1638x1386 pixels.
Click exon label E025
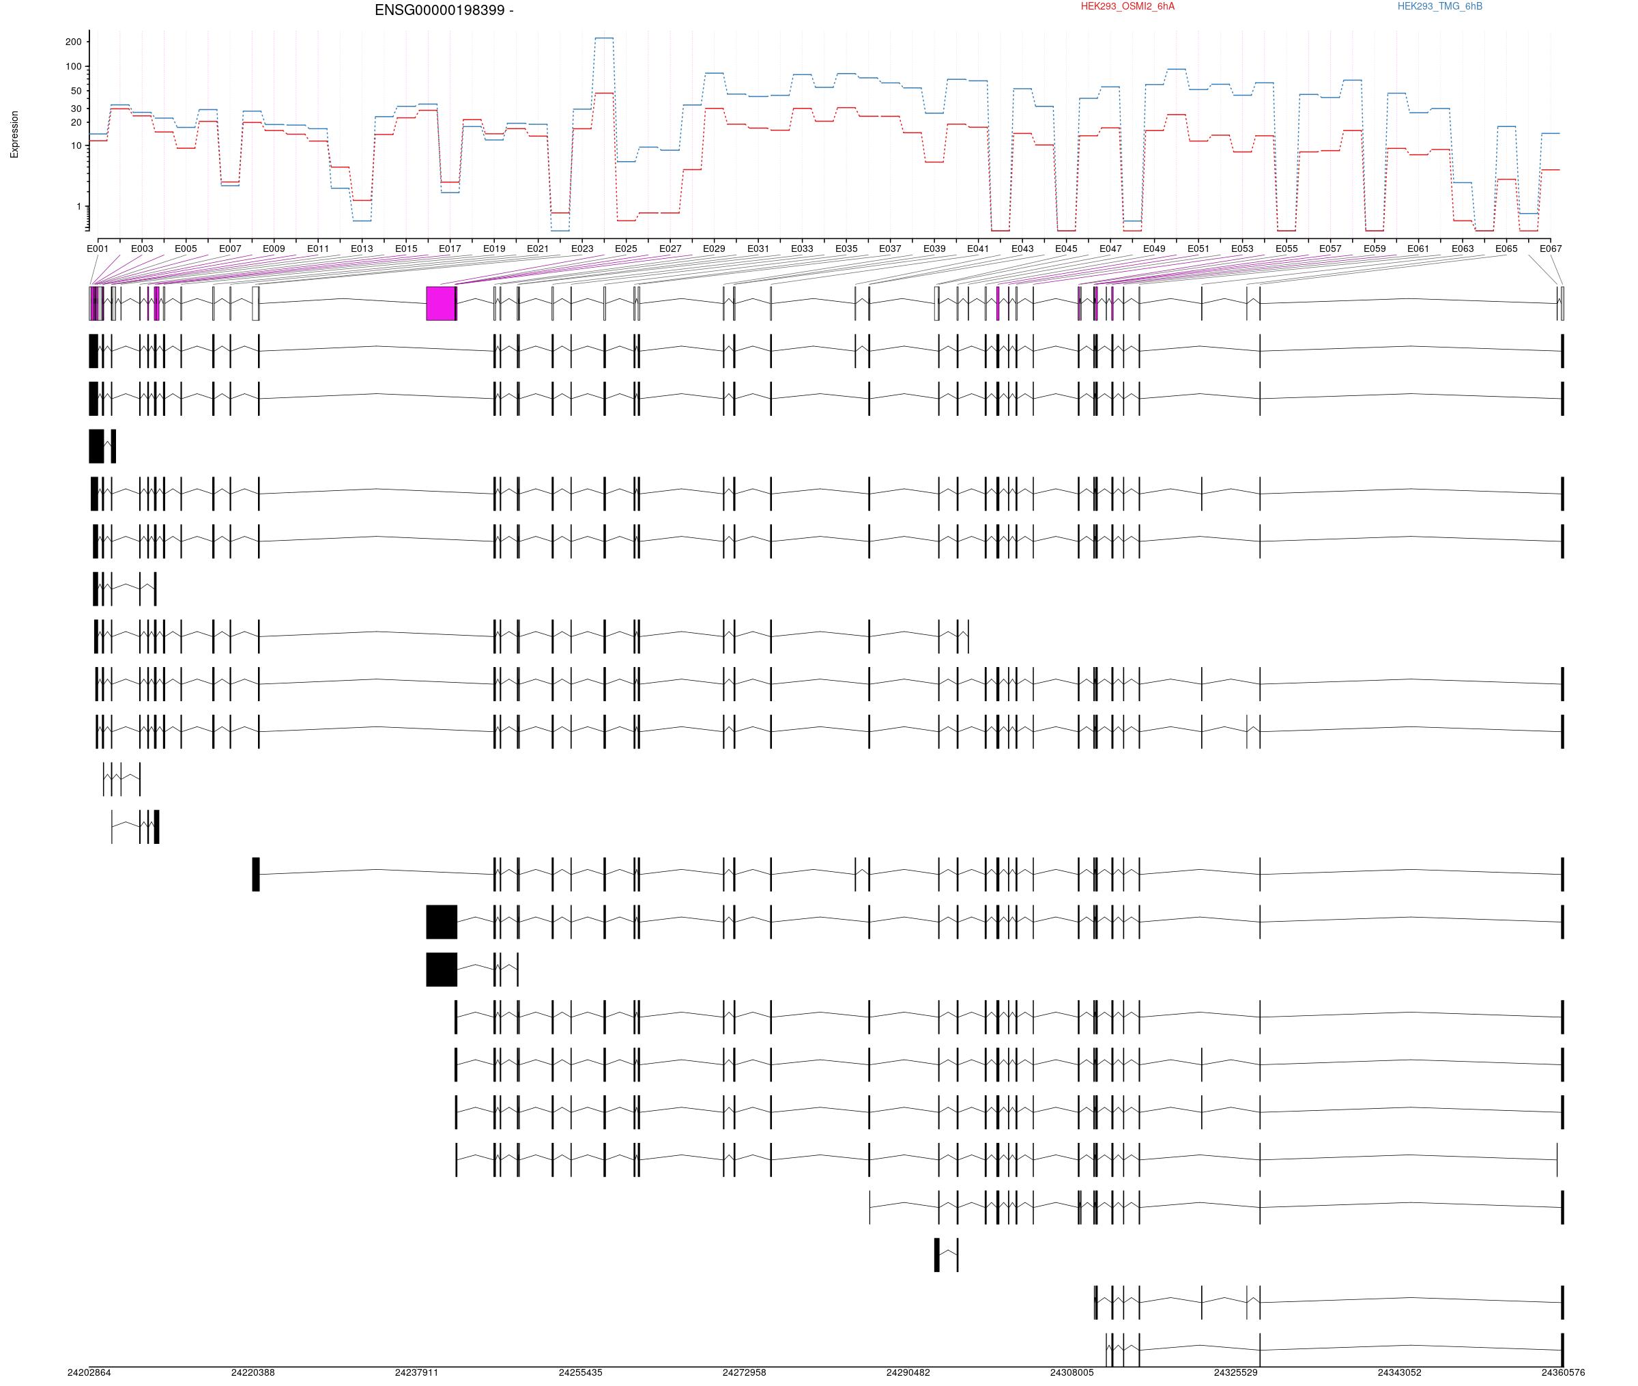(x=627, y=249)
